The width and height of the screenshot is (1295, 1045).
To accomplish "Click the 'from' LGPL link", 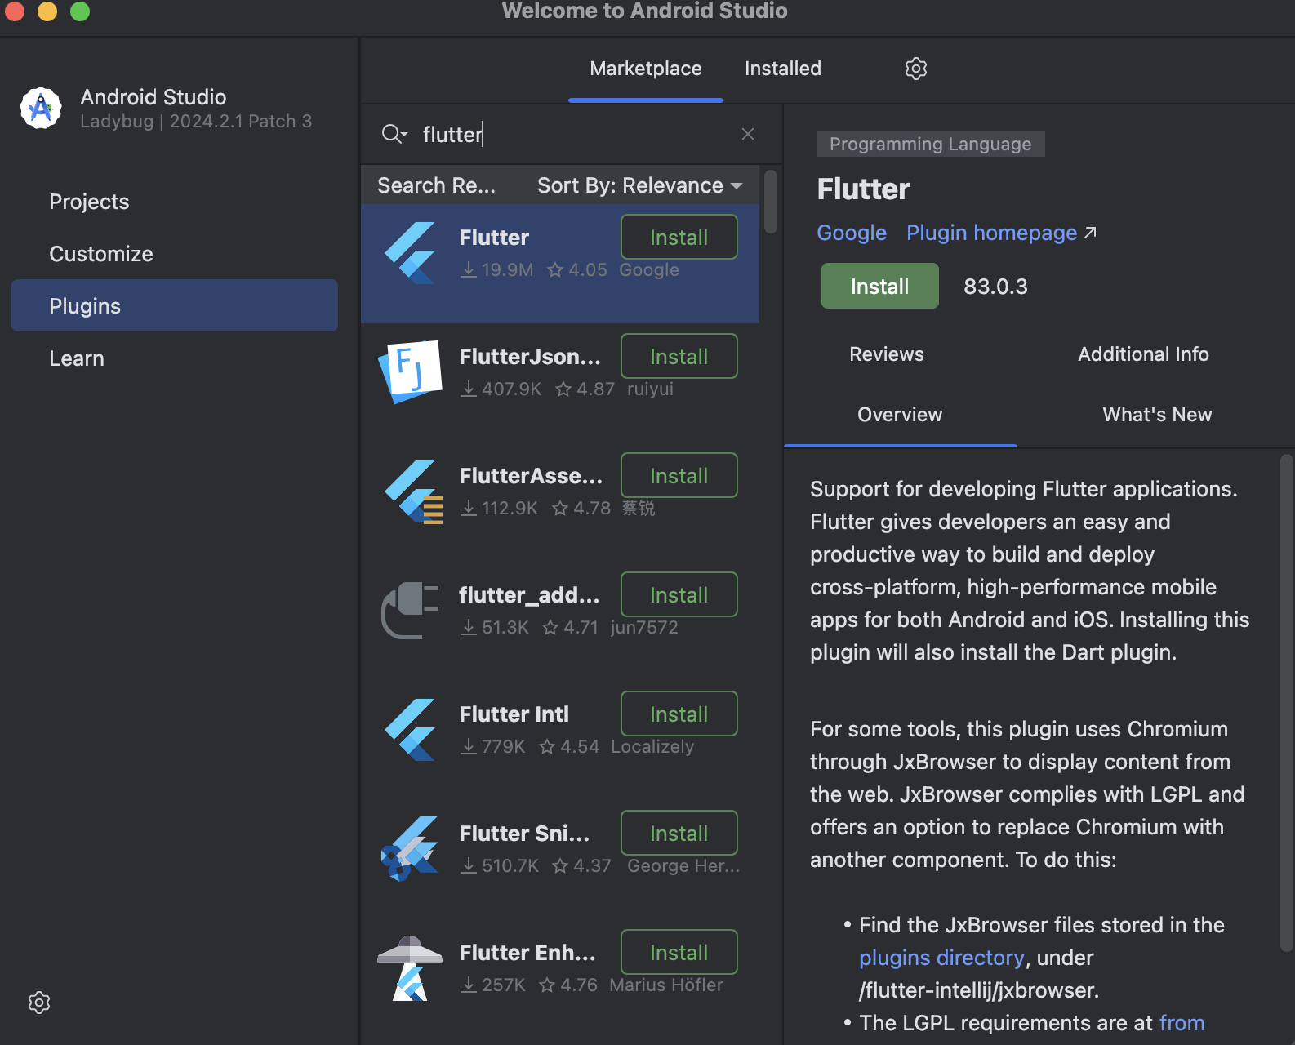I will (1182, 1023).
